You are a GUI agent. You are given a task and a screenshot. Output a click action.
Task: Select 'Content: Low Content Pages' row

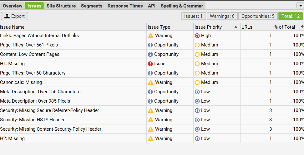[x=152, y=54]
